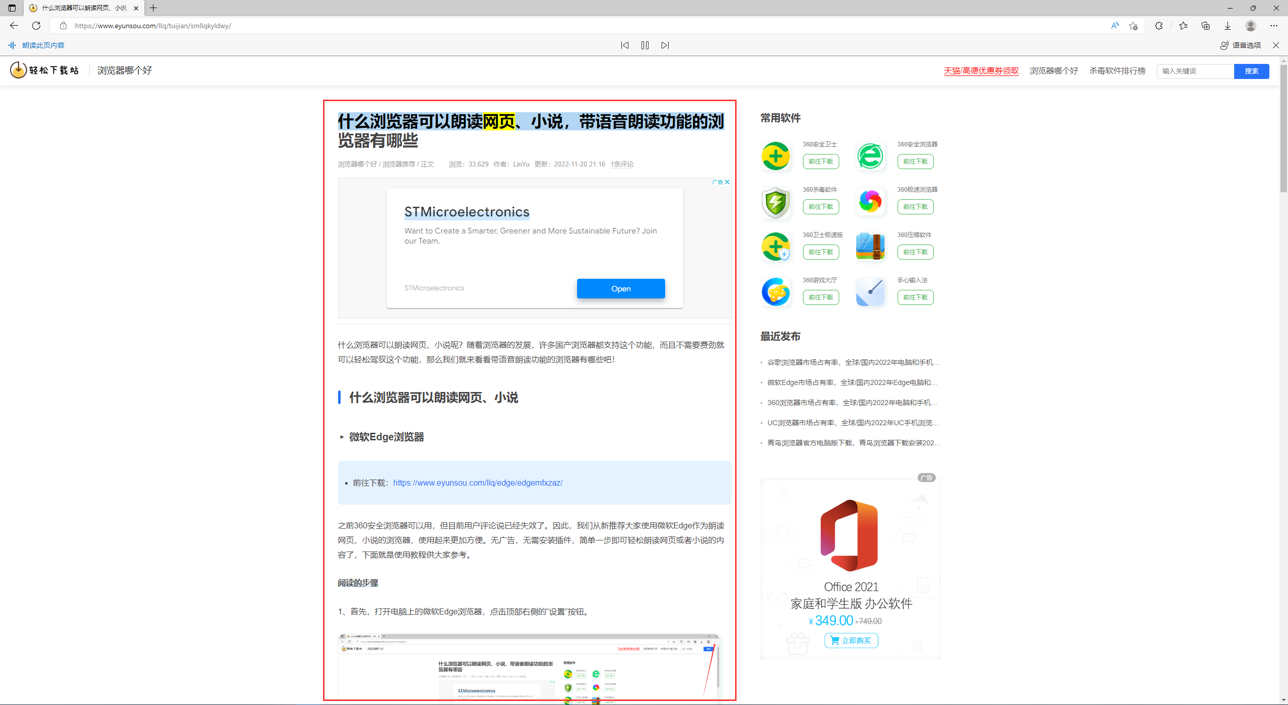
Task: Open UC浏览器市场占有率 article
Action: (x=853, y=423)
